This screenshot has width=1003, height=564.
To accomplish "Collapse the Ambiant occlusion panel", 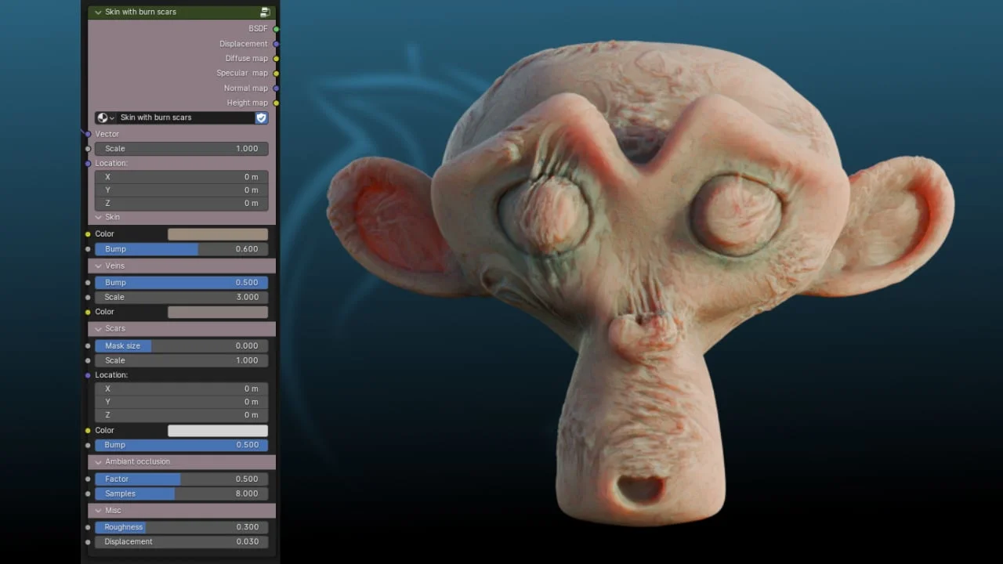I will coord(99,462).
